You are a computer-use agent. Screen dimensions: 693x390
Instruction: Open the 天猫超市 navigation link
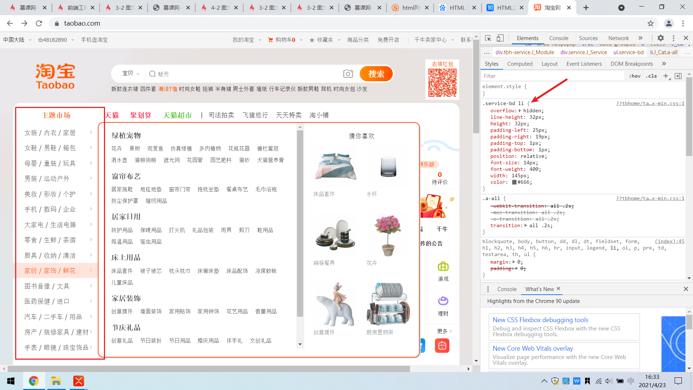coord(177,115)
